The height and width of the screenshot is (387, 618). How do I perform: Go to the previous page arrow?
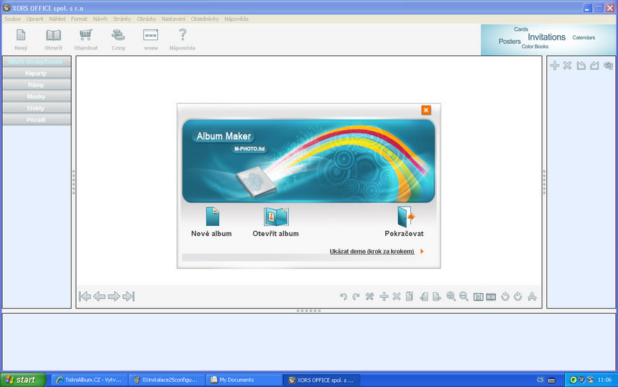[99, 296]
